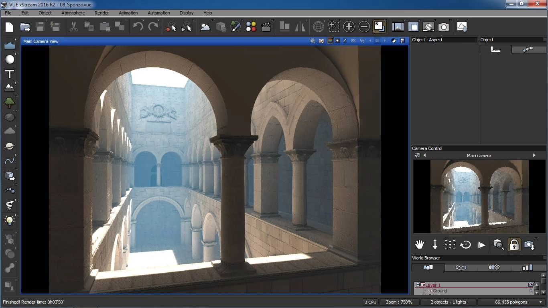
Task: Click the striped sphere render options icon
Action: click(x=428, y=27)
